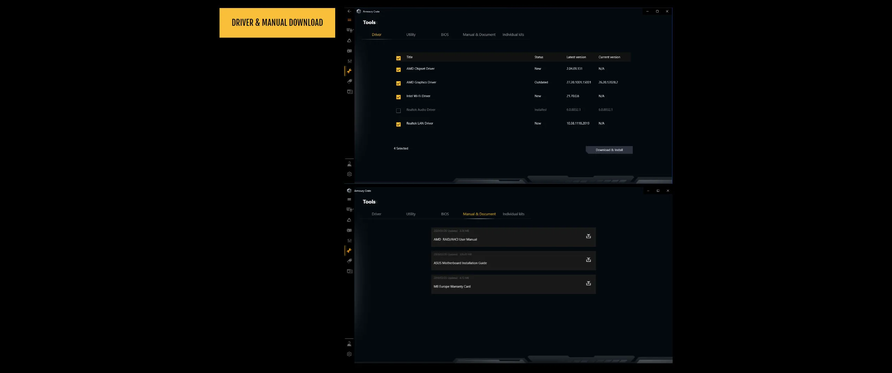Uncheck the AMD Chipset Driver checkbox
This screenshot has width=892, height=373.
coord(398,70)
